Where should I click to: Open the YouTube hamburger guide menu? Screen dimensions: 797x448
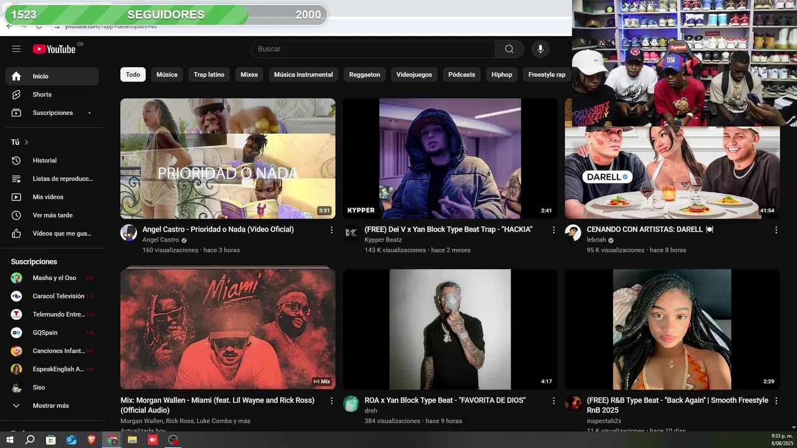(x=16, y=49)
